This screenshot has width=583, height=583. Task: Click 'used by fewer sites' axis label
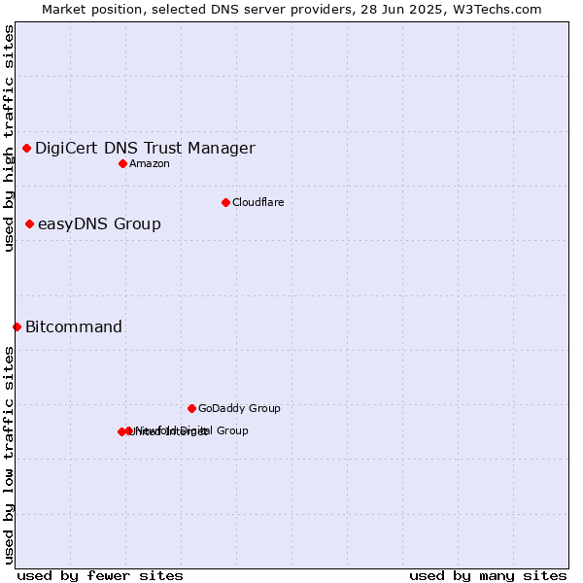pyautogui.click(x=100, y=576)
